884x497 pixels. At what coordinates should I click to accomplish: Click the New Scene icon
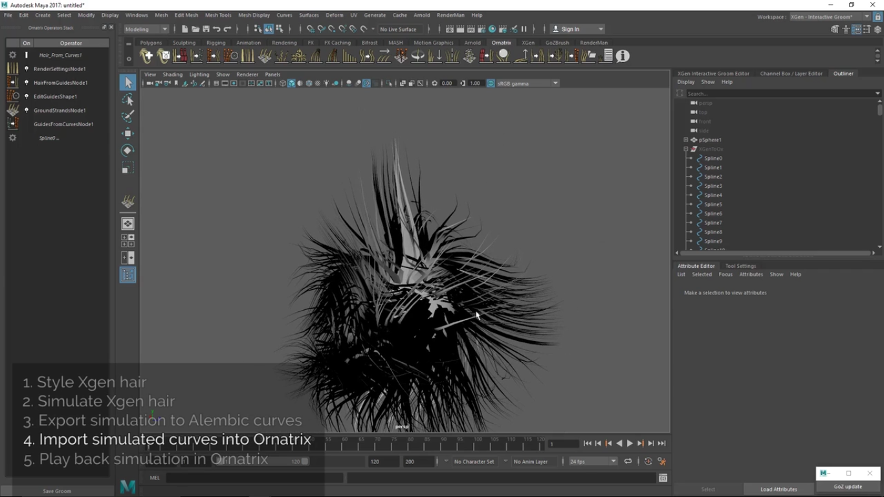tap(184, 29)
